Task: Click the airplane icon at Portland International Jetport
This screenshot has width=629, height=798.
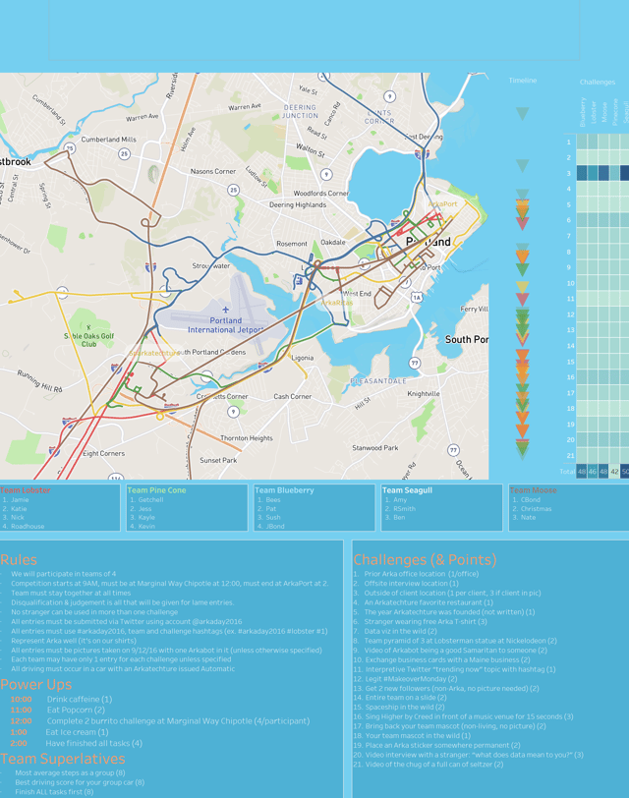Action: (x=226, y=310)
